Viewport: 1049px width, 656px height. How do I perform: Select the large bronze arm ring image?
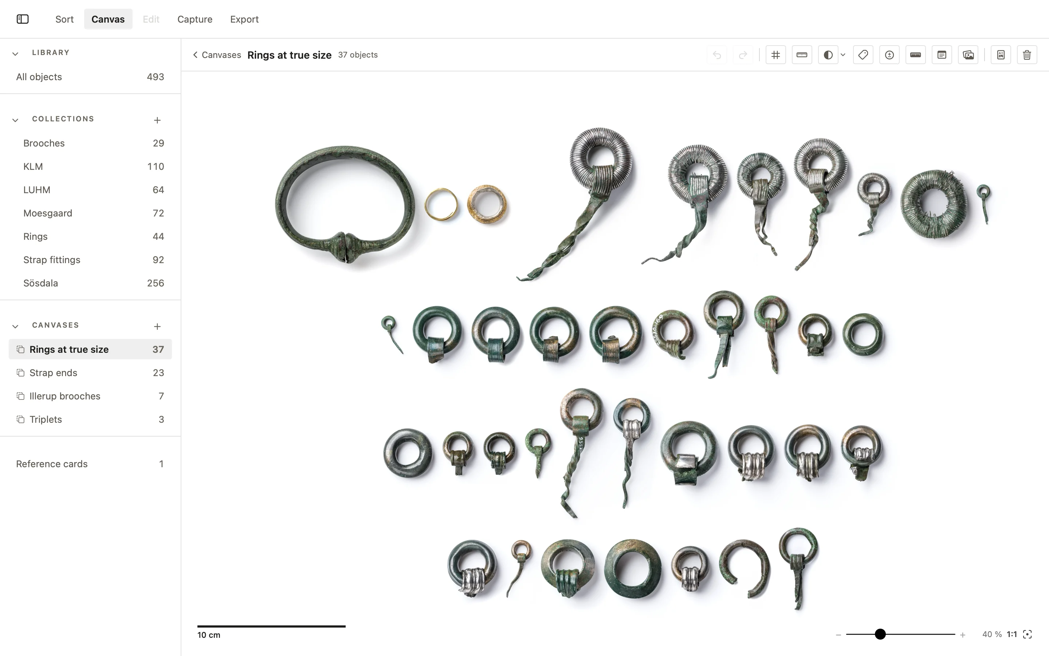click(345, 205)
